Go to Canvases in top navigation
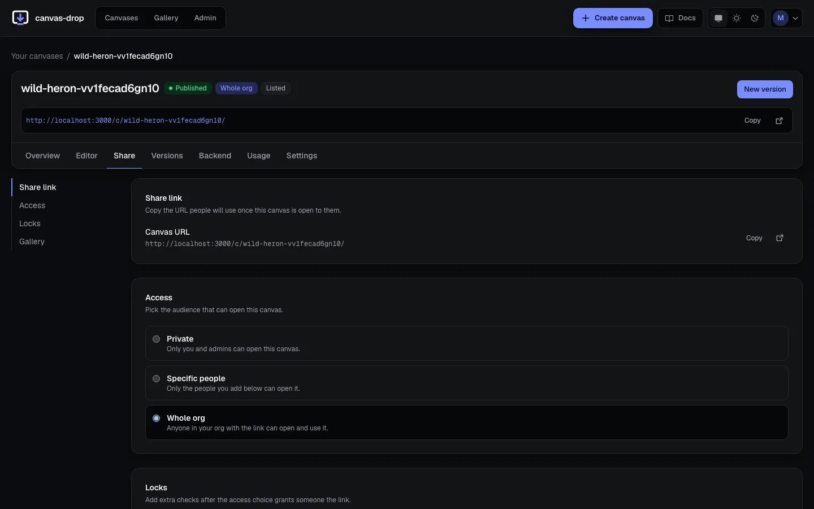 click(x=122, y=18)
